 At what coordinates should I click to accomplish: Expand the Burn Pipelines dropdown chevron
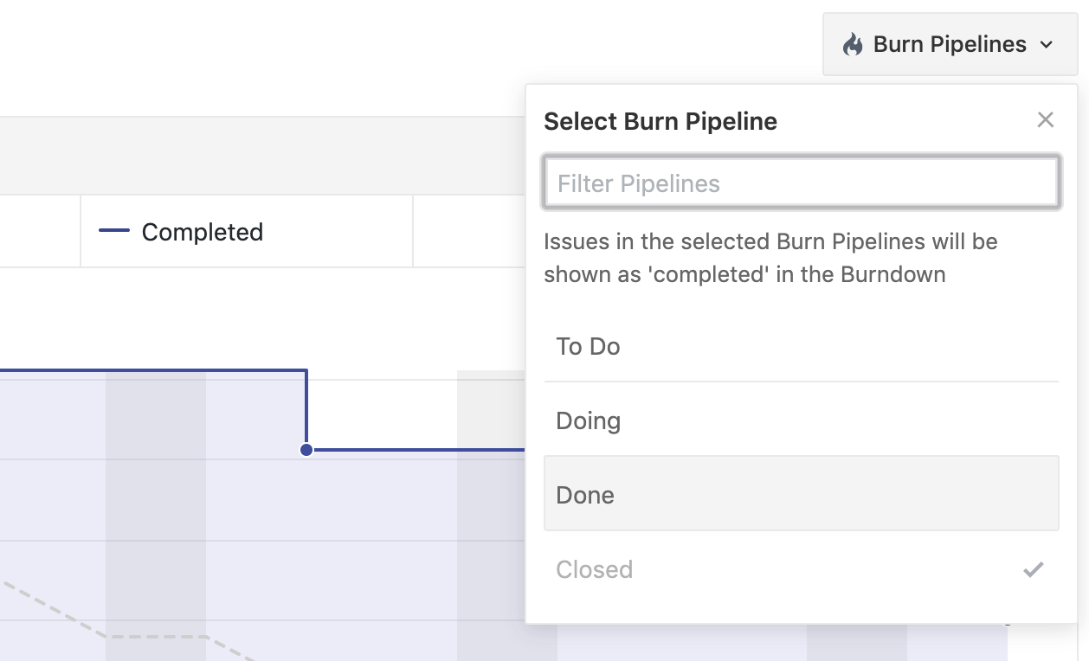(1047, 45)
